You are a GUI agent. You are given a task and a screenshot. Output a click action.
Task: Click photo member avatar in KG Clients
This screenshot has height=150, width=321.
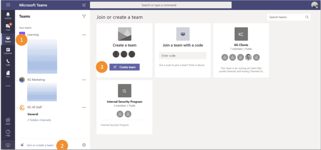249,57
